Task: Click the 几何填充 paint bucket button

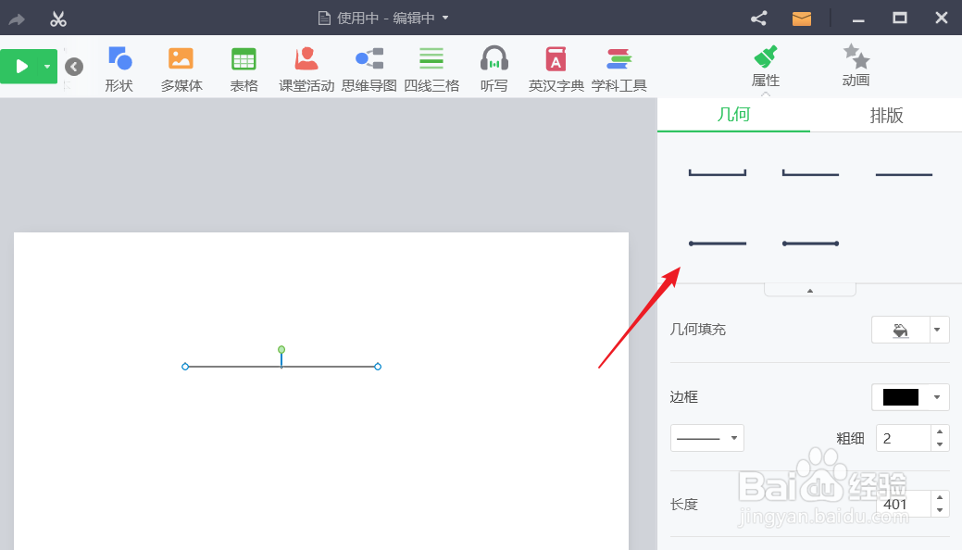Action: [900, 331]
